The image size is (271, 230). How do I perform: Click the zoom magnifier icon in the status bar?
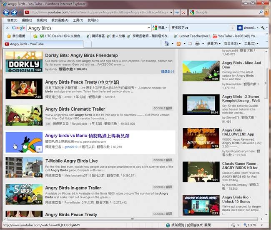[x=245, y=225]
